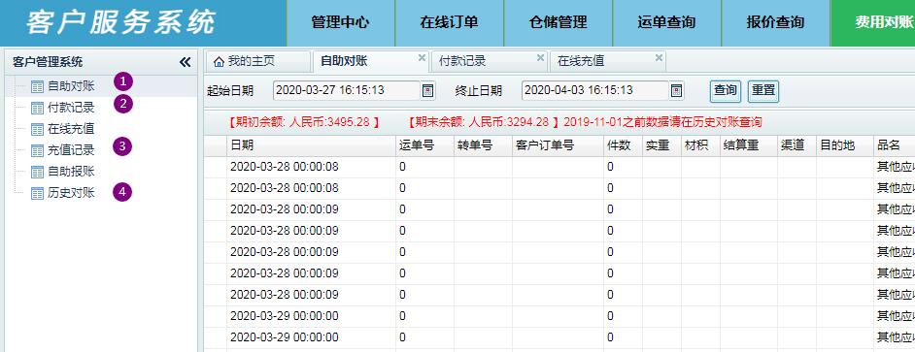Viewport: 915px width, 352px height.
Task: Click the table icon beside 充值记录
Action: [37, 151]
